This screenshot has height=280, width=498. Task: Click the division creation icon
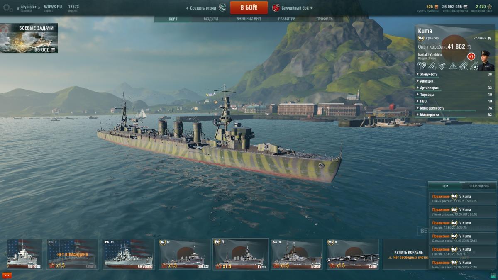pyautogui.click(x=222, y=8)
